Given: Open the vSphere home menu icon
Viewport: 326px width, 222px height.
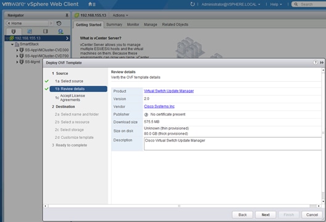Looking at the screenshot, I should coord(91,4).
